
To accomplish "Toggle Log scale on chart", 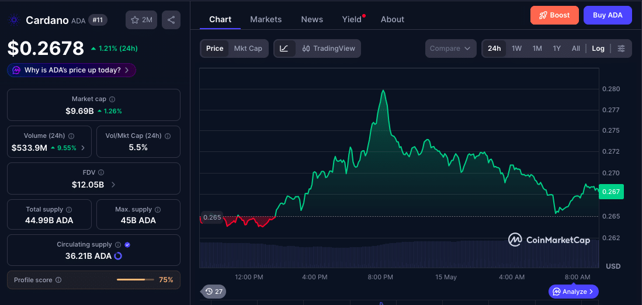I will coord(598,48).
